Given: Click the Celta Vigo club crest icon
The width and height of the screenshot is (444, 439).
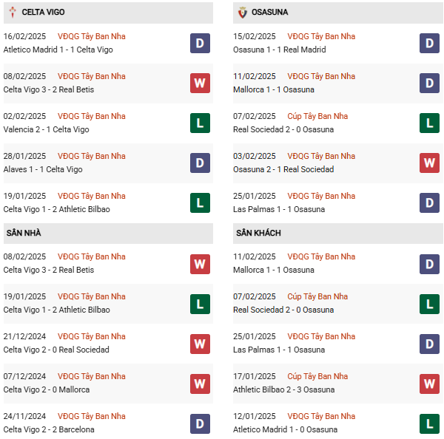Looking at the screenshot, I should [13, 13].
